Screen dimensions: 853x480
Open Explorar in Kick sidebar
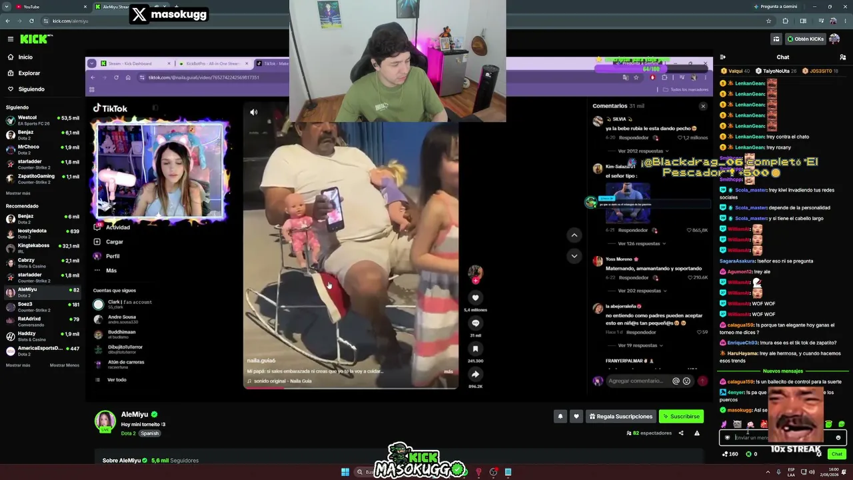tap(29, 73)
